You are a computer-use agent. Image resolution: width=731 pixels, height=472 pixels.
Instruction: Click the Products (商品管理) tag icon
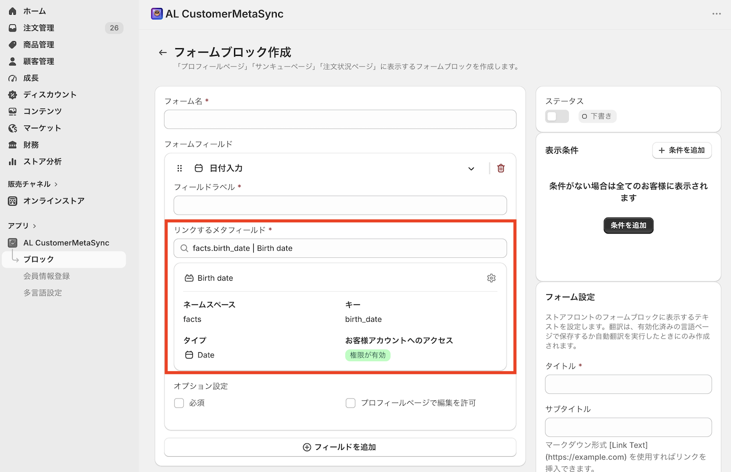tap(13, 45)
